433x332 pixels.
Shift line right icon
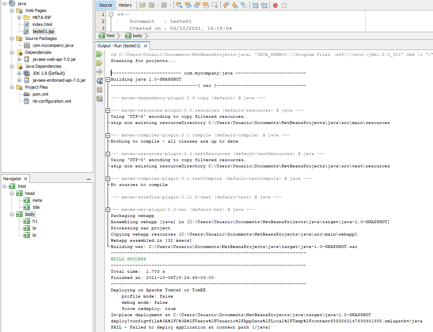[x=264, y=5]
